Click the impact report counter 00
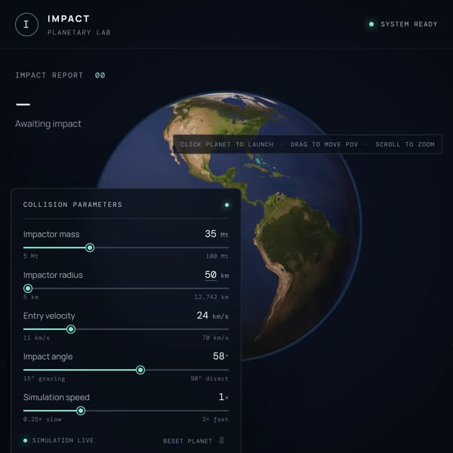Screen dimensions: 453x453 pyautogui.click(x=100, y=75)
